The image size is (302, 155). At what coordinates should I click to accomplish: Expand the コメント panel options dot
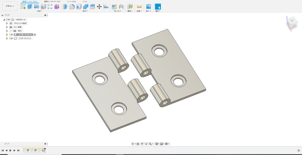45,144
